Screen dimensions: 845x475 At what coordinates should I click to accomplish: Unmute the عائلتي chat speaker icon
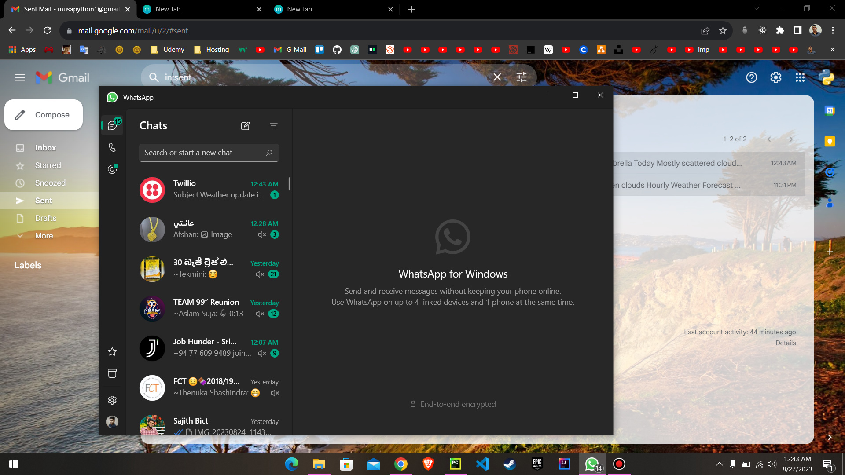(x=262, y=234)
